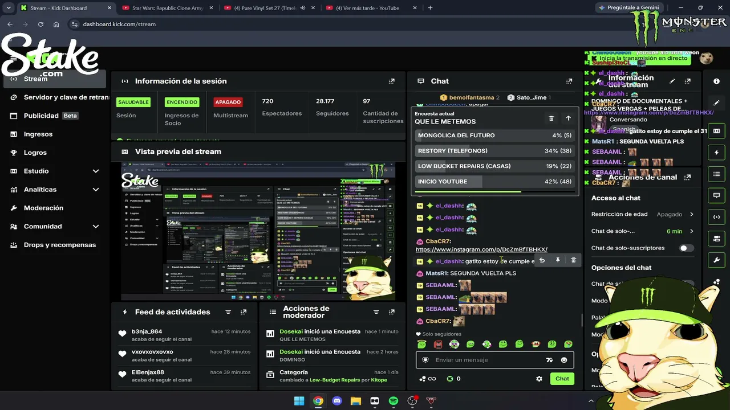Image resolution: width=730 pixels, height=410 pixels.
Task: Open Low-Budget Repairs category link
Action: pyautogui.click(x=335, y=380)
